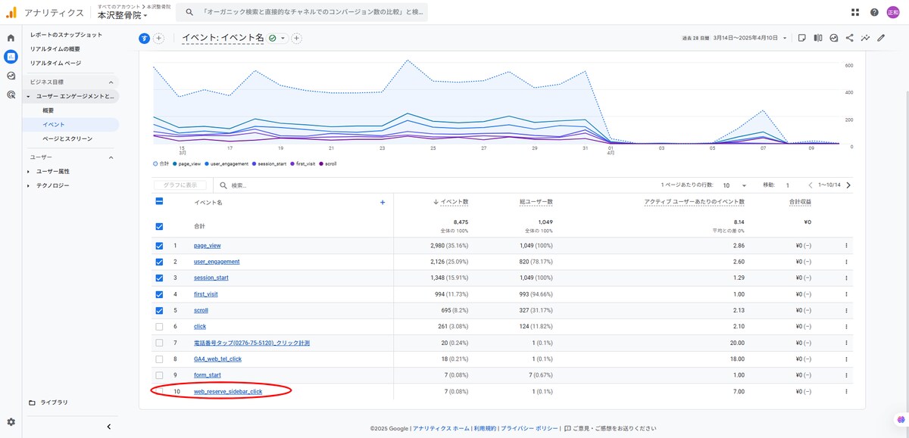Screen dimensions: 909x438
Task: Open the Explore icon in left rail
Action: coord(11,76)
